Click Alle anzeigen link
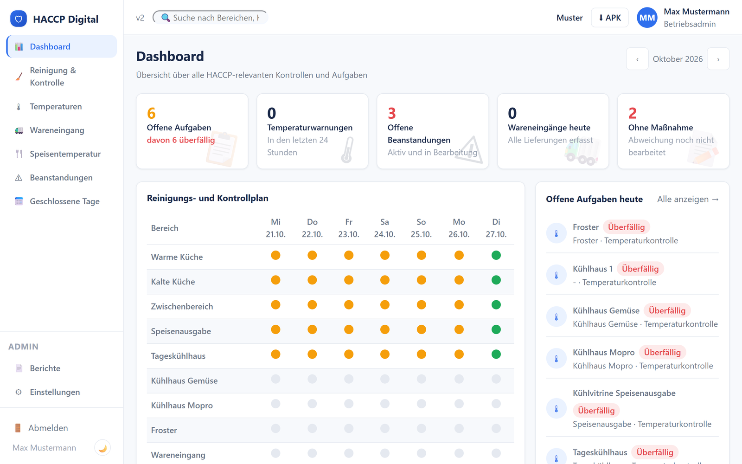This screenshot has height=464, width=742. [x=688, y=199]
